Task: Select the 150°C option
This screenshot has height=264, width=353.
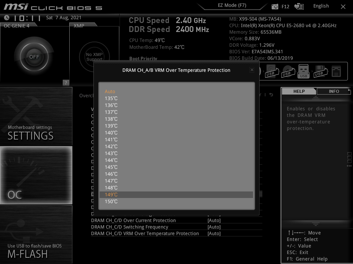Action: click(176, 201)
